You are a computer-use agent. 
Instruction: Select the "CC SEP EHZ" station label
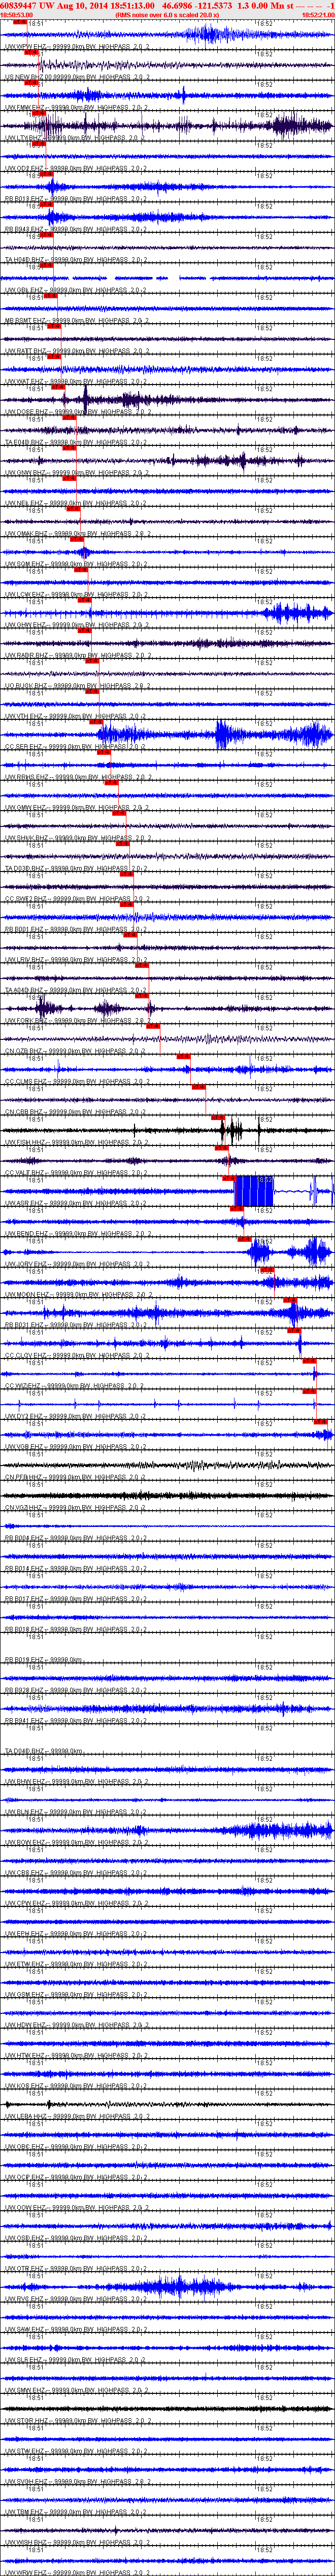coord(25,747)
